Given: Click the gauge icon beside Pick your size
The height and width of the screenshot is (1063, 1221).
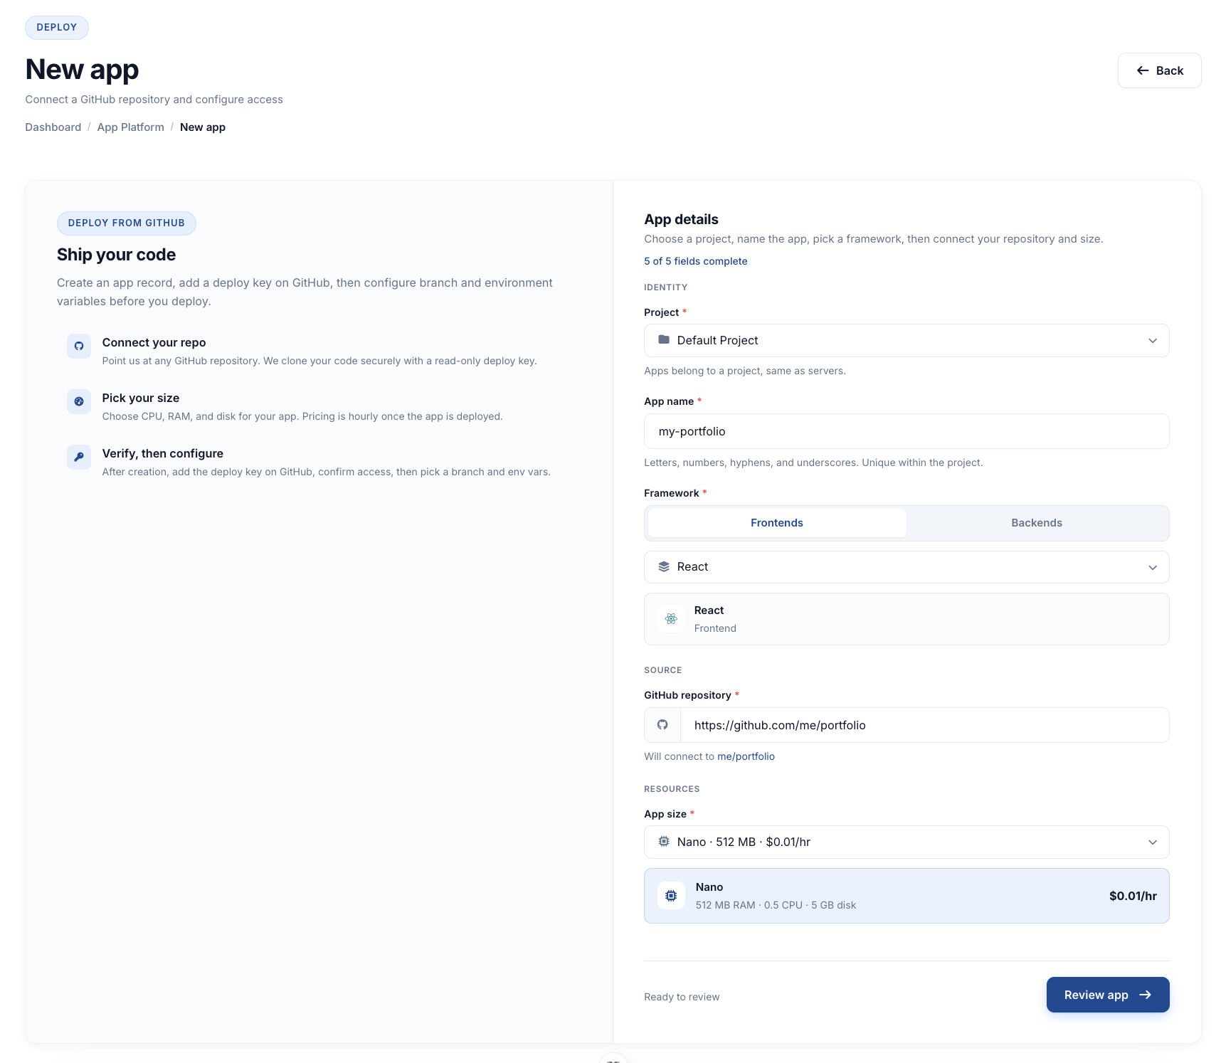Looking at the screenshot, I should coord(79,401).
